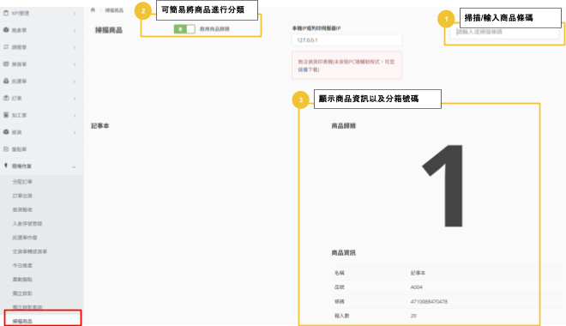This screenshot has width=566, height=326.
Task: Click the 本機IP或列印伺服器IP label
Action: point(316,27)
